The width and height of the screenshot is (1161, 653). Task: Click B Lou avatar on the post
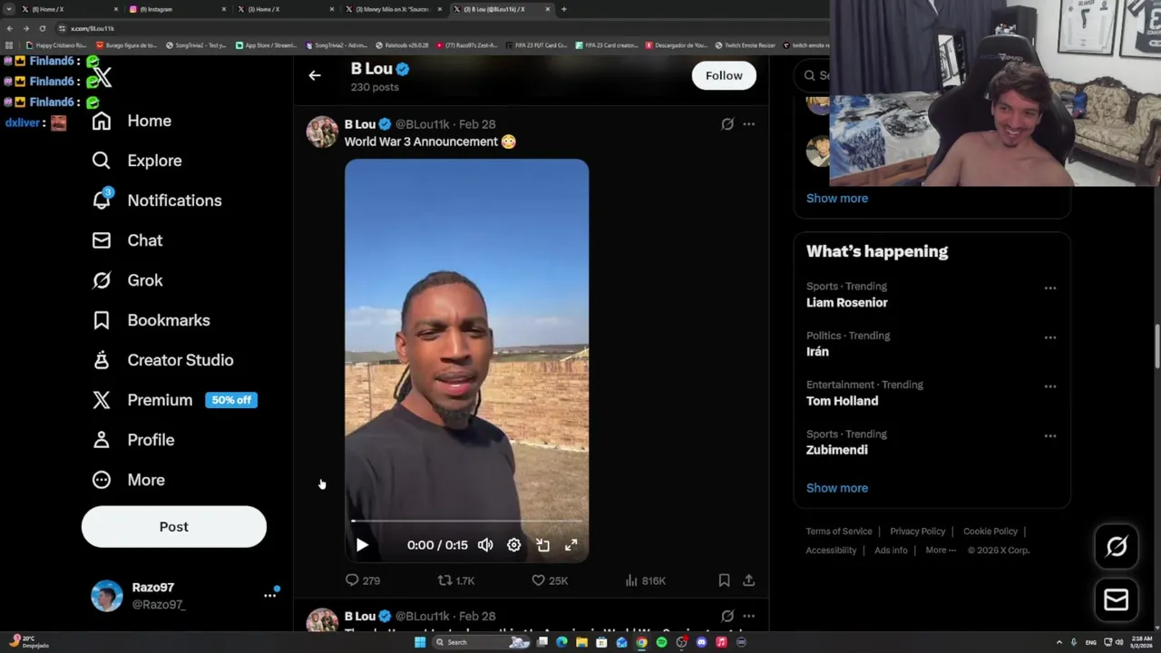tap(321, 132)
